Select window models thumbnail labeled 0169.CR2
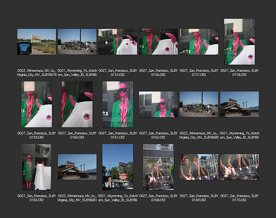276x218 pixels. (199, 167)
